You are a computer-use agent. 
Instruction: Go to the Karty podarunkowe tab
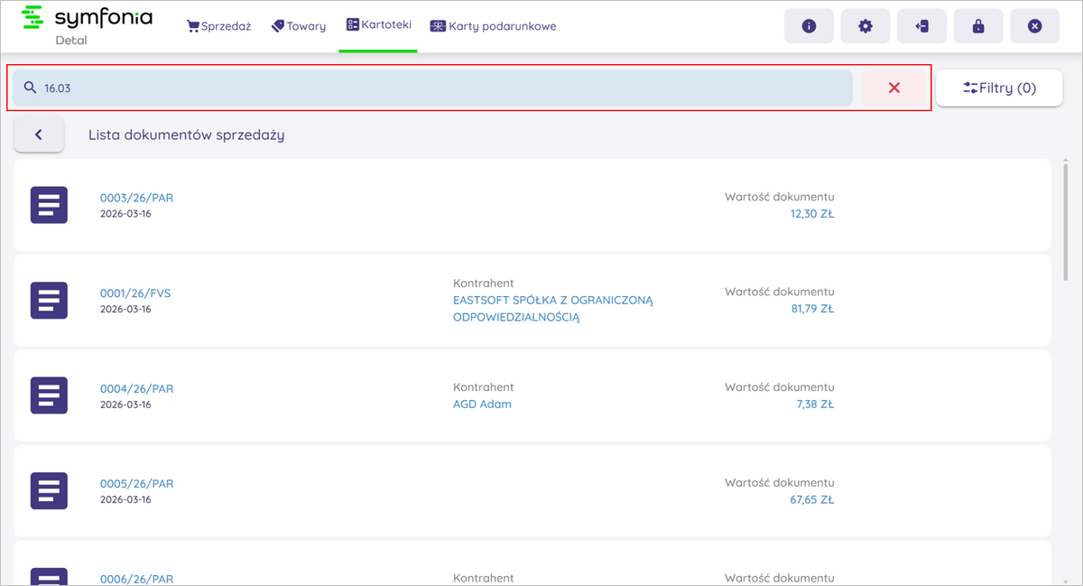point(493,26)
